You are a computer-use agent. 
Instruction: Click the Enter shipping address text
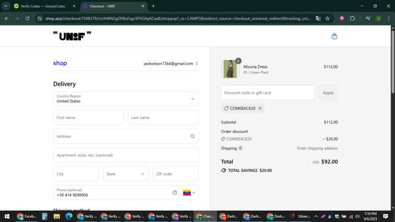[317, 148]
